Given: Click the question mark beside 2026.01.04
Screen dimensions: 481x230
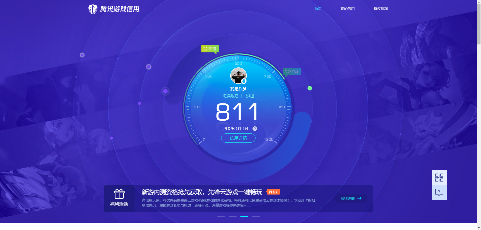Looking at the screenshot, I should pos(255,129).
